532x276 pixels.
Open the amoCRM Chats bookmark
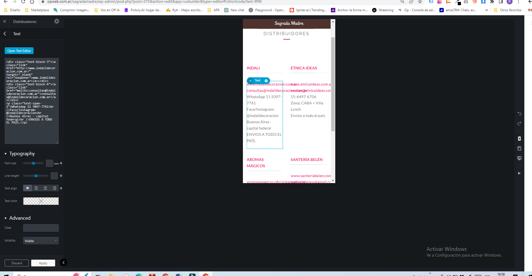tap(458, 10)
